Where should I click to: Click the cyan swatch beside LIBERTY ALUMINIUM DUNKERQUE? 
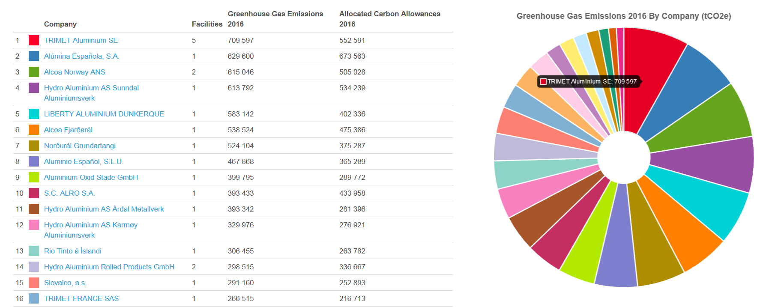point(34,114)
